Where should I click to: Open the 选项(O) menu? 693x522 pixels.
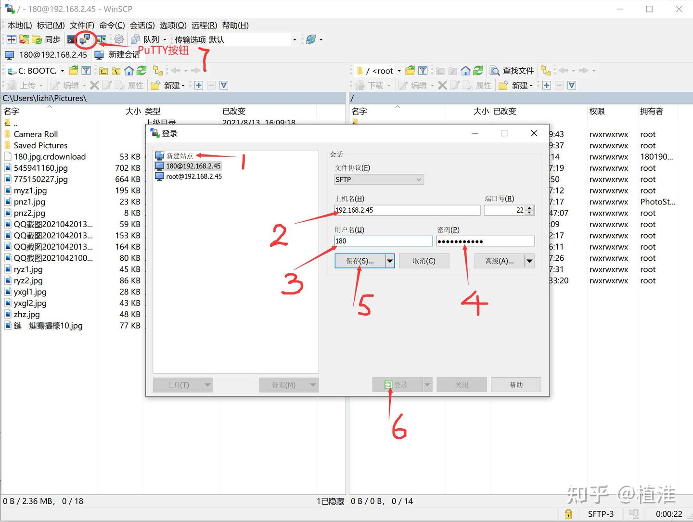(x=173, y=25)
